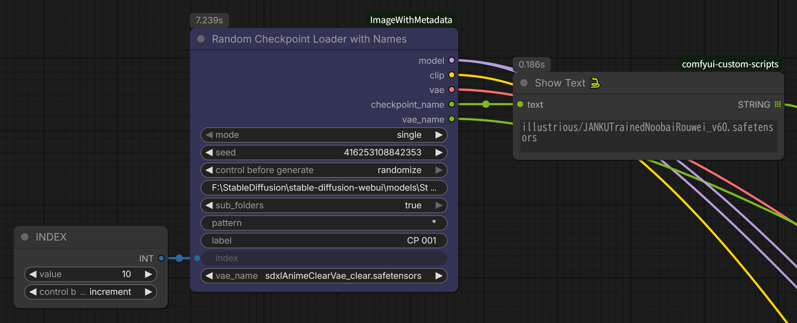This screenshot has width=797, height=323.
Task: Toggle sub_folders with its right arrow
Action: coord(439,205)
